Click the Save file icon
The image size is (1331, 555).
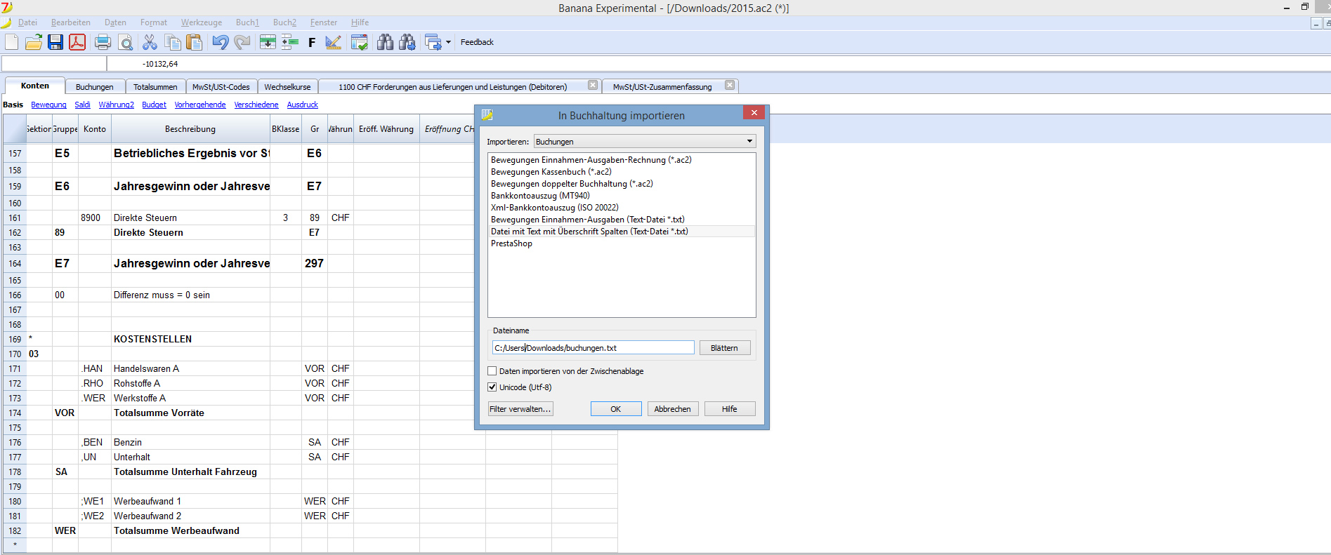55,43
